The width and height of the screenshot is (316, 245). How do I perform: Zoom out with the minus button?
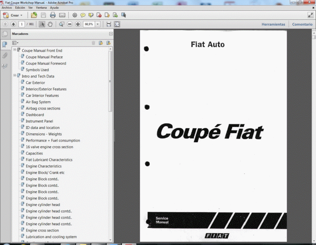[x=70, y=24]
